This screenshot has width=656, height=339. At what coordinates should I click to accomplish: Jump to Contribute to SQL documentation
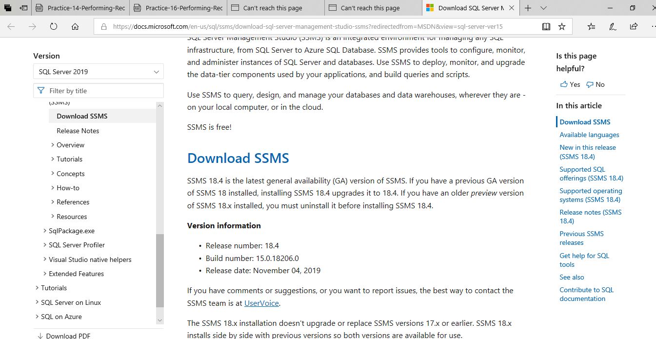586,294
